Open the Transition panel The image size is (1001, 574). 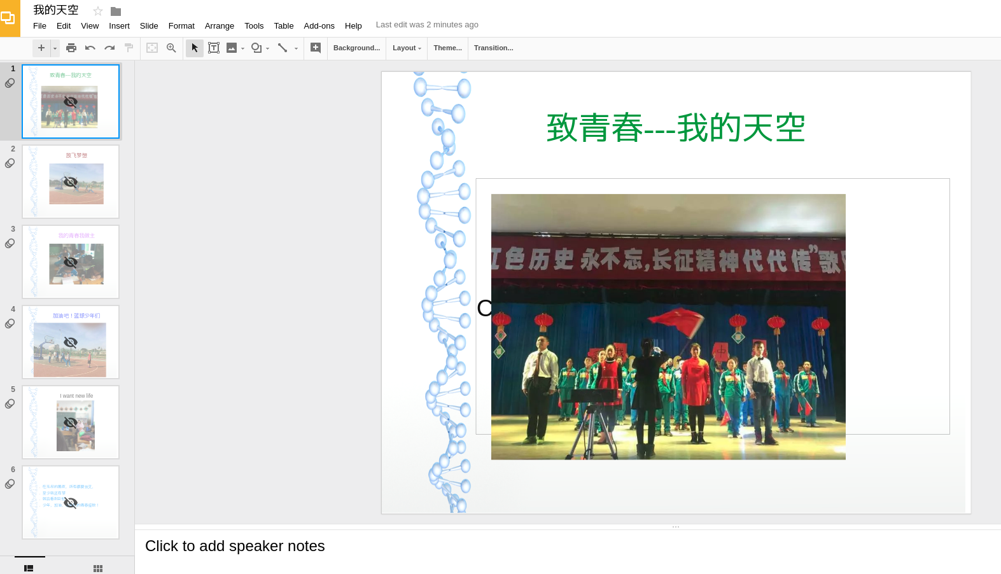pyautogui.click(x=493, y=48)
